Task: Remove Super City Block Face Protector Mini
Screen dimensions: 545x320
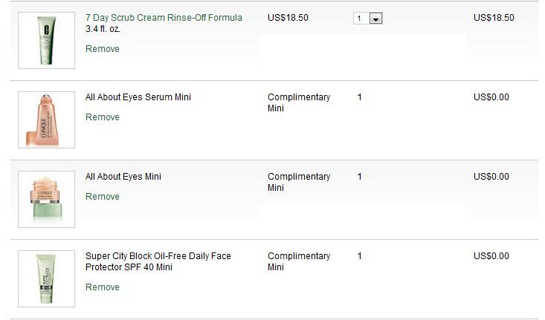Action: point(103,287)
